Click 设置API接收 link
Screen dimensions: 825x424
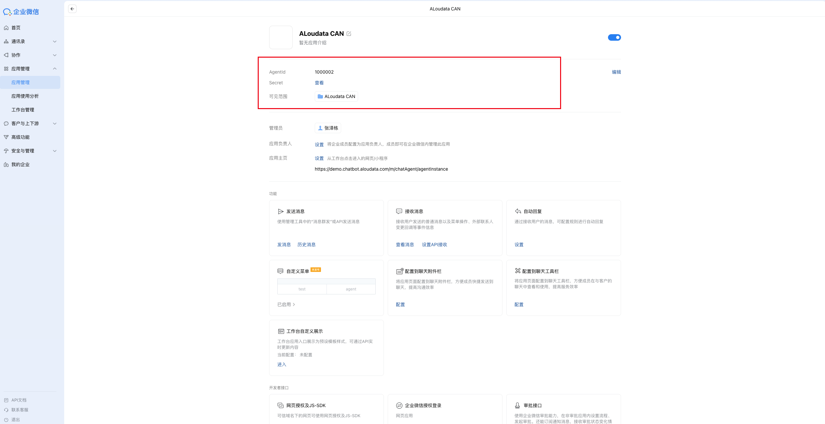tap(434, 245)
